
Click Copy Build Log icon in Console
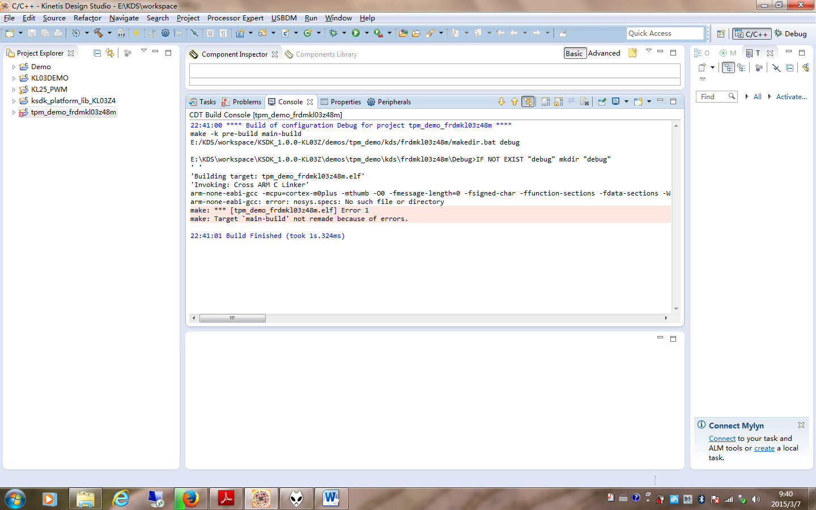click(x=545, y=101)
